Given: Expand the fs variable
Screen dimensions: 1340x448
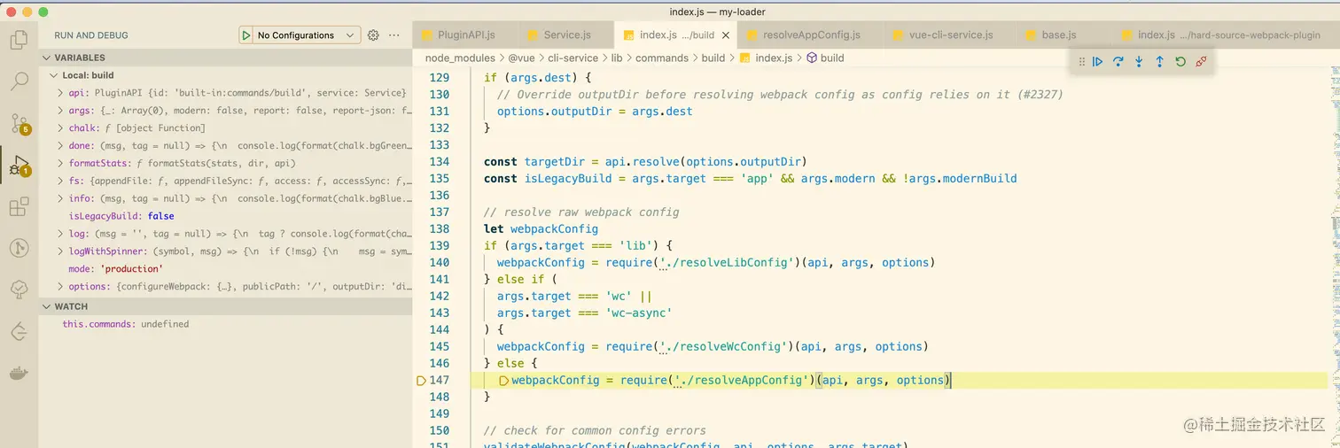Looking at the screenshot, I should 60,182.
